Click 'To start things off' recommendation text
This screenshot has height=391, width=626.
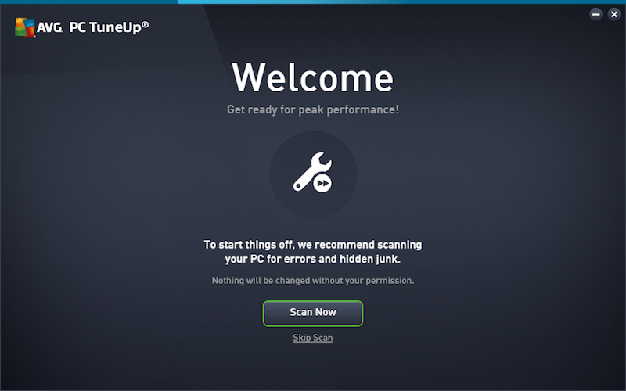point(312,252)
